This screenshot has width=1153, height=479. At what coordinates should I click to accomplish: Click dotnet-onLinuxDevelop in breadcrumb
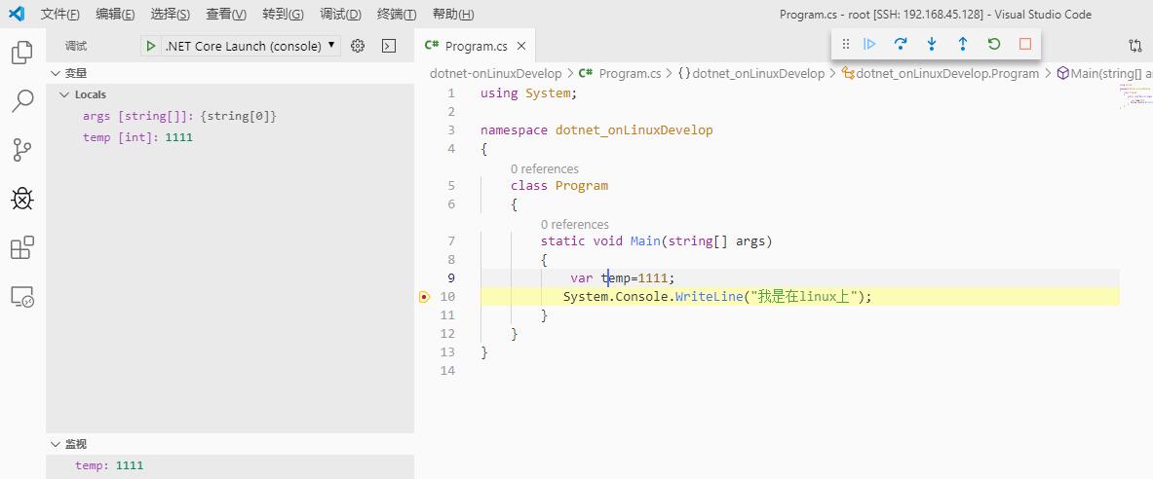pyautogui.click(x=495, y=73)
